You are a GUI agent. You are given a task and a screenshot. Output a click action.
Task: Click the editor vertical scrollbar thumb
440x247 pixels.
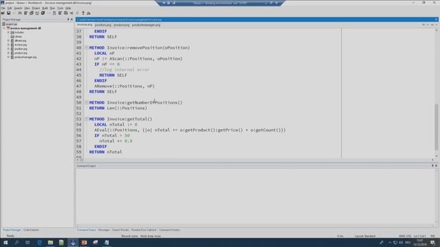pos(436,128)
